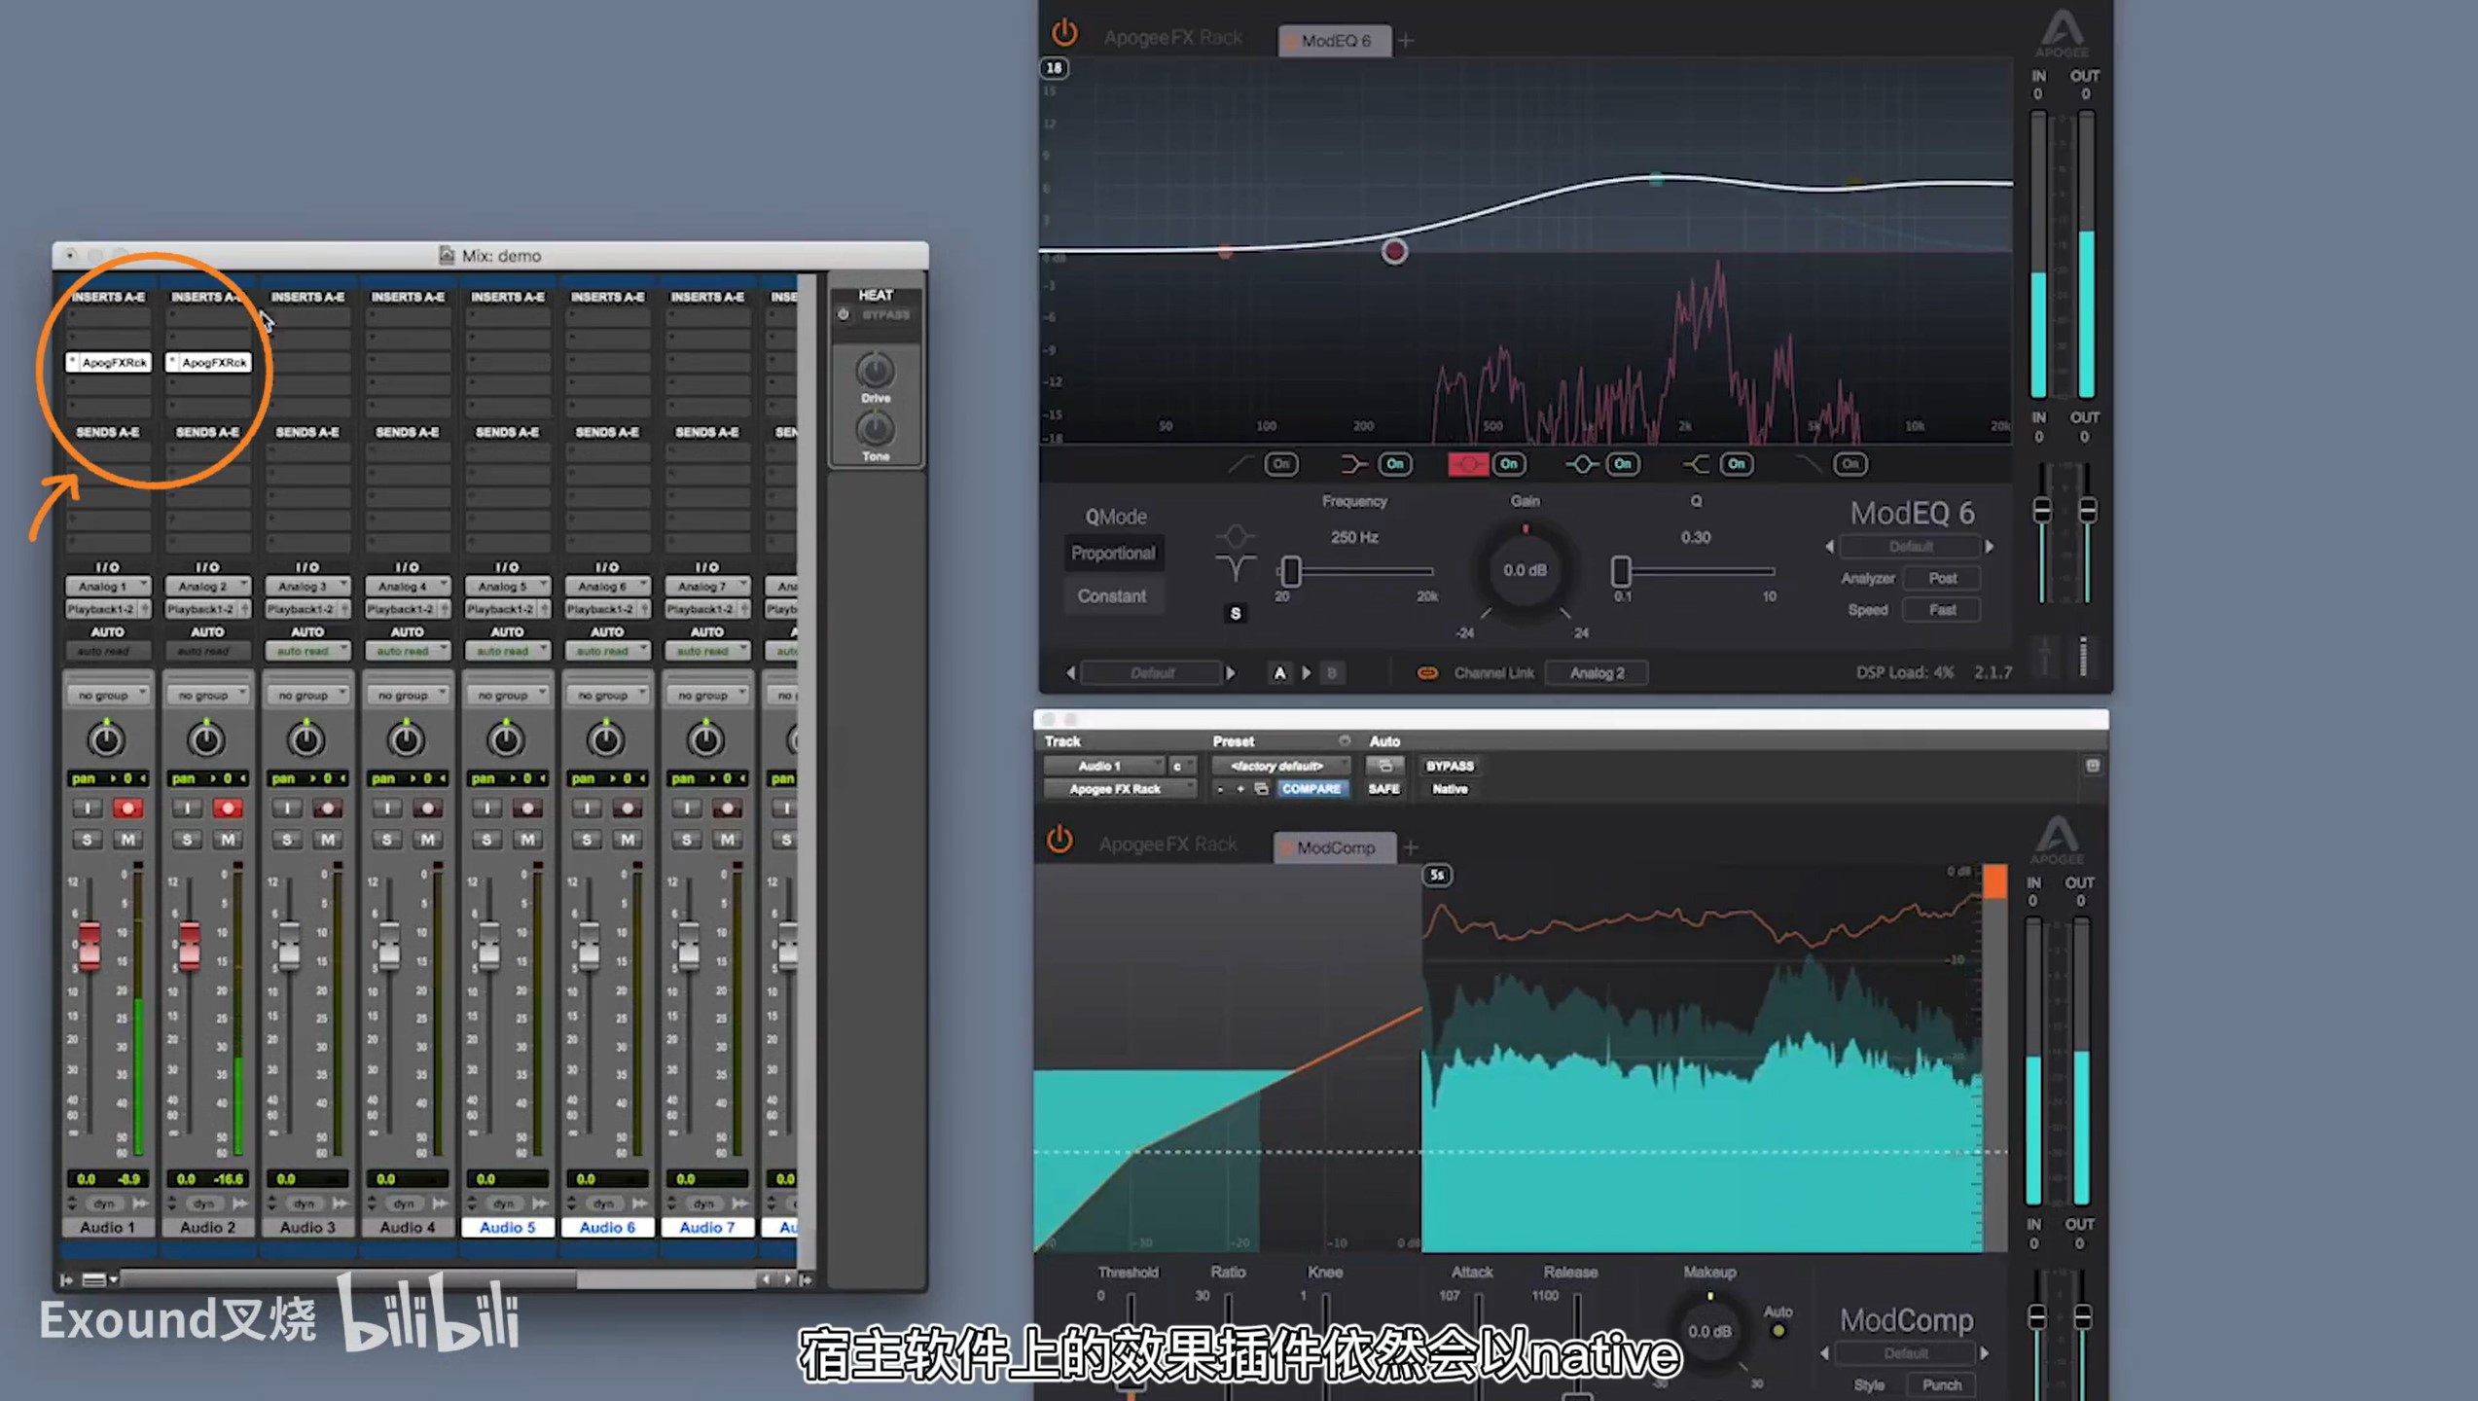Viewport: 2478px width, 1401px height.
Task: Add a plugin next to ModComp tab
Action: (1411, 847)
